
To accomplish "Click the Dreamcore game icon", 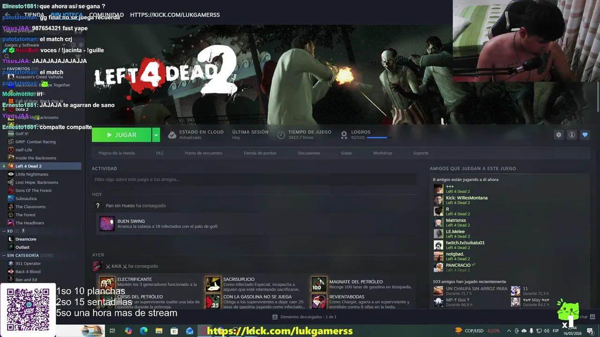I will 11,239.
